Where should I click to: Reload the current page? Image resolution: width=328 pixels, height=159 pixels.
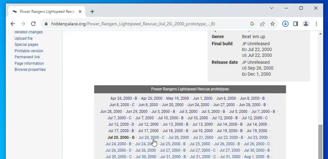33,24
